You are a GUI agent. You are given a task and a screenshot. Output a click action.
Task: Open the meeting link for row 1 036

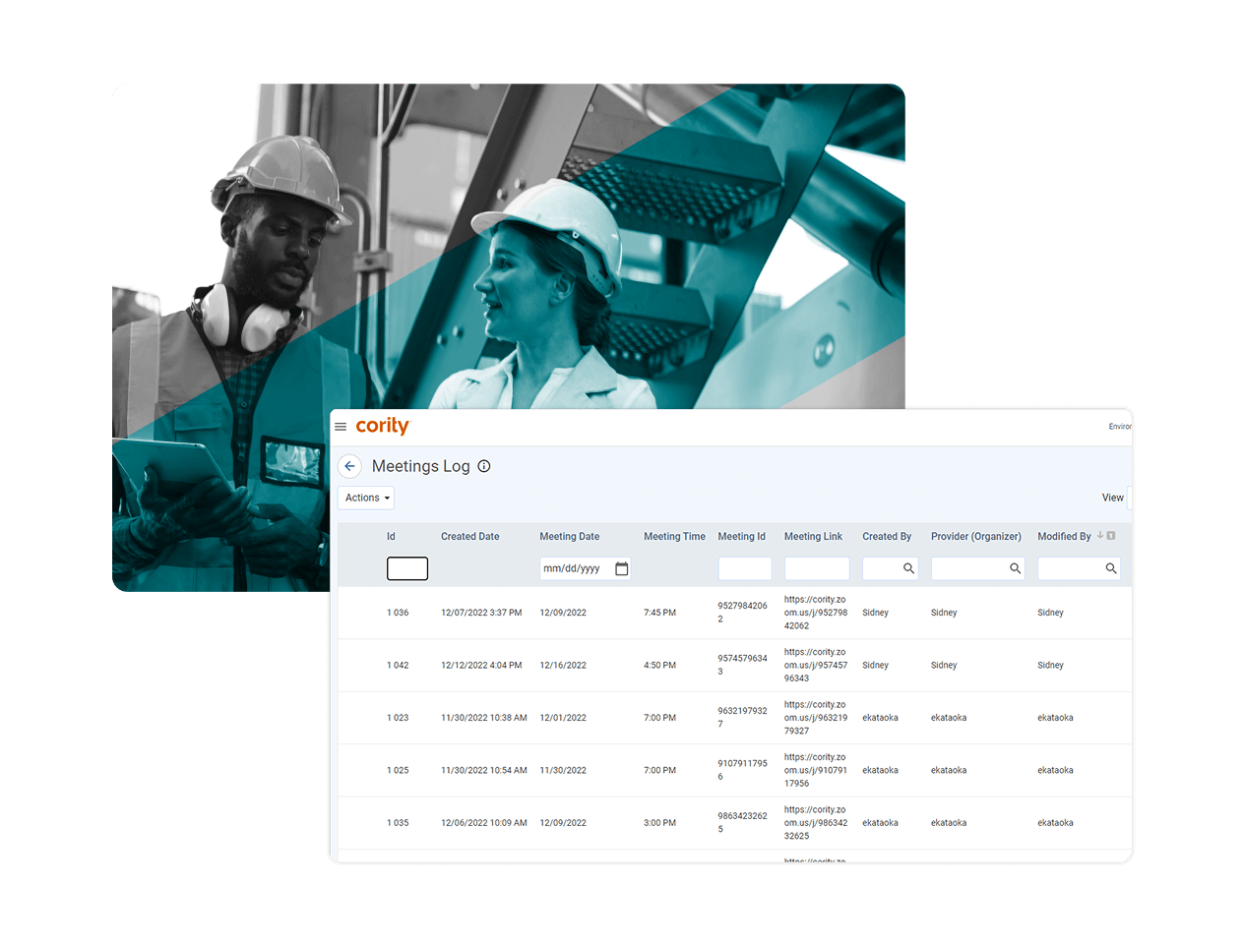coord(815,613)
